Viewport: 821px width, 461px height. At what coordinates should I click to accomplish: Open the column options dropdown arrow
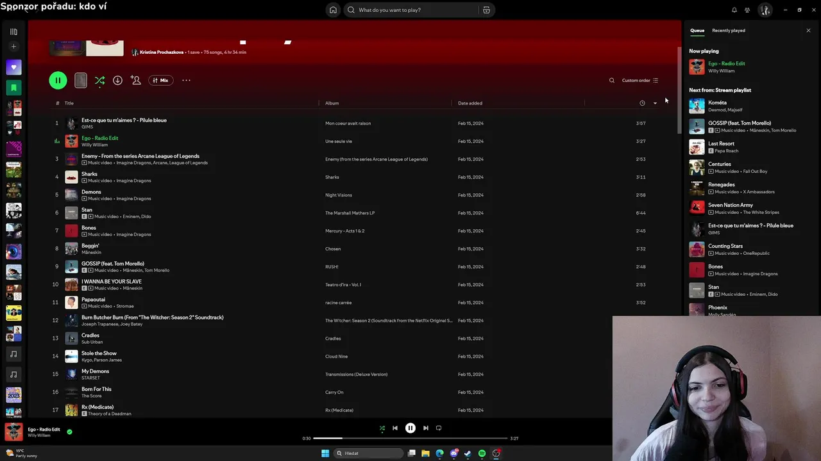655,103
